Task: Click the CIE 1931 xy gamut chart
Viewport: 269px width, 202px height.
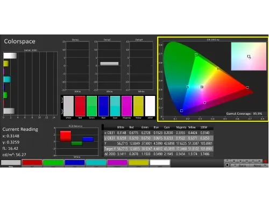Action: point(213,79)
